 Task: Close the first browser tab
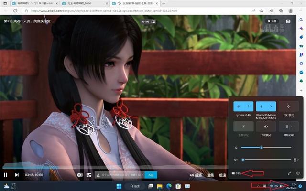[57, 3]
